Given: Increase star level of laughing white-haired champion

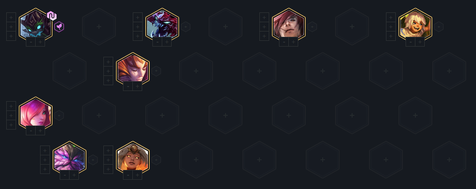Looking at the screenshot, I should click(x=420, y=42).
